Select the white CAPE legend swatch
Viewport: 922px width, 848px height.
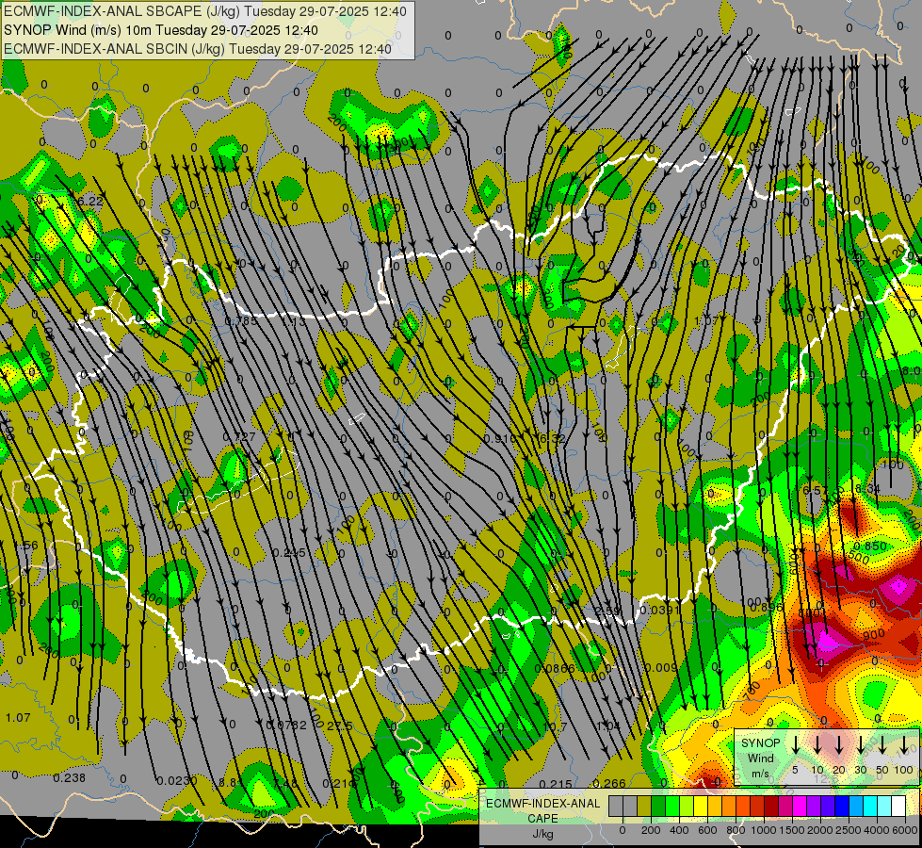pos(898,807)
